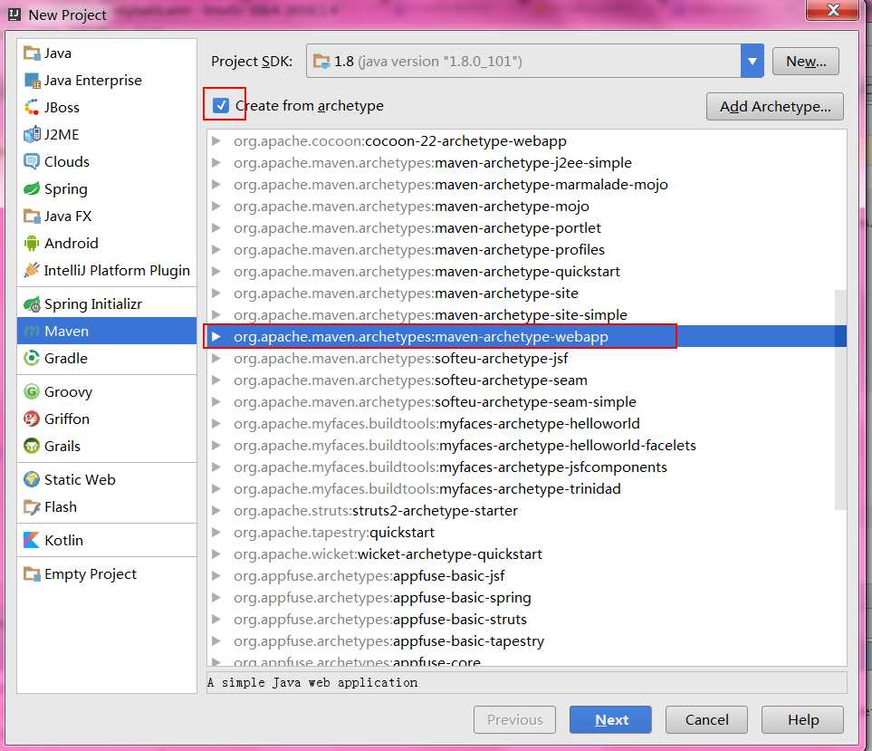Expand cocoon-22-archetype-webapp node
This screenshot has width=872, height=751.
[216, 140]
